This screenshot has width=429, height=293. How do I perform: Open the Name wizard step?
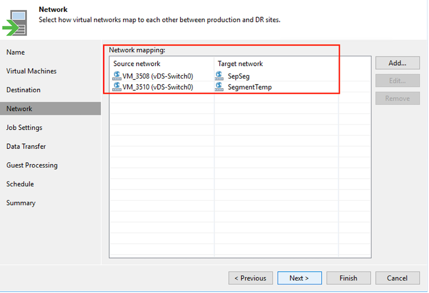point(15,52)
